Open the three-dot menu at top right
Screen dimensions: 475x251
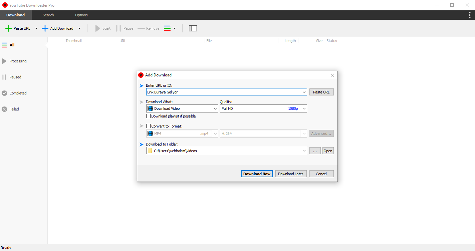coord(470,15)
